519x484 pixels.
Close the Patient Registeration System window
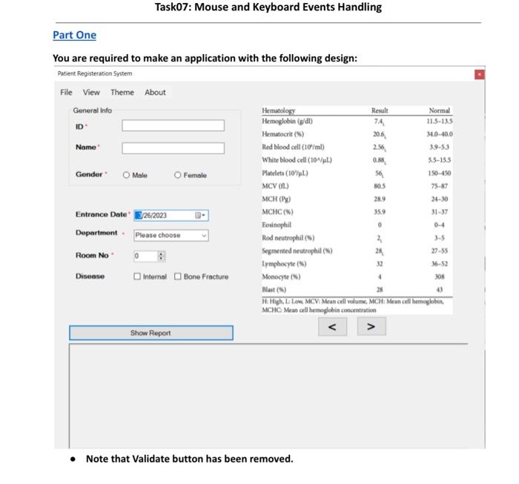click(479, 74)
